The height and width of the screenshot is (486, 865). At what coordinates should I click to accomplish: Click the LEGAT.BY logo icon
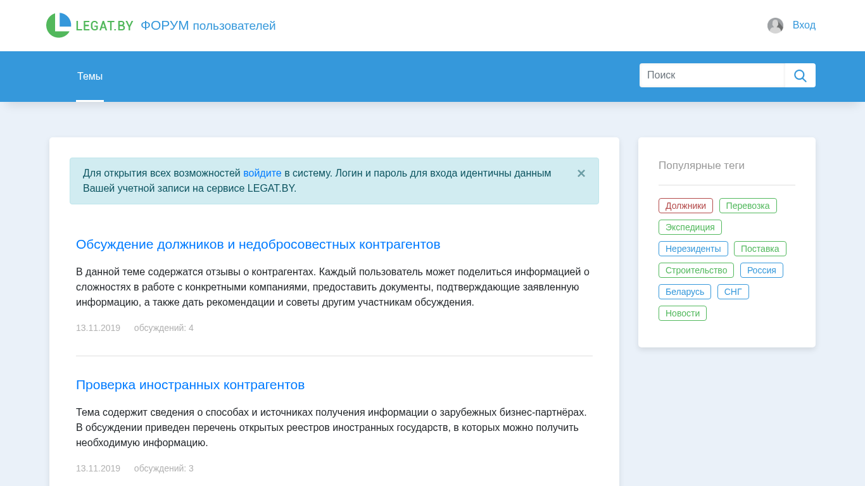(x=59, y=25)
